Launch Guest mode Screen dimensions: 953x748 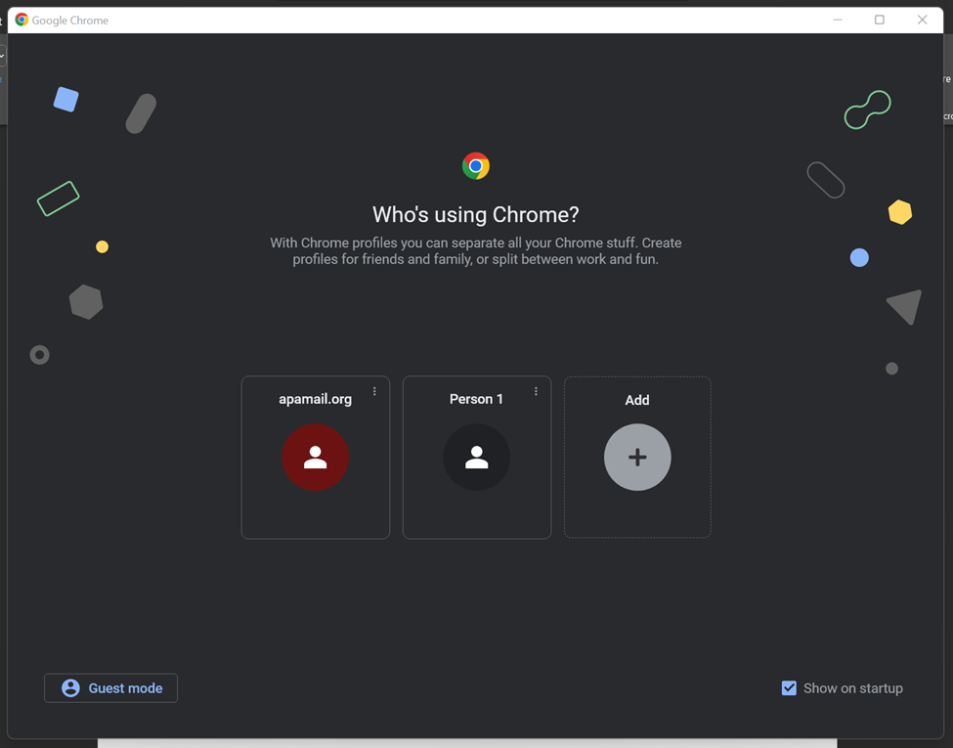click(110, 687)
